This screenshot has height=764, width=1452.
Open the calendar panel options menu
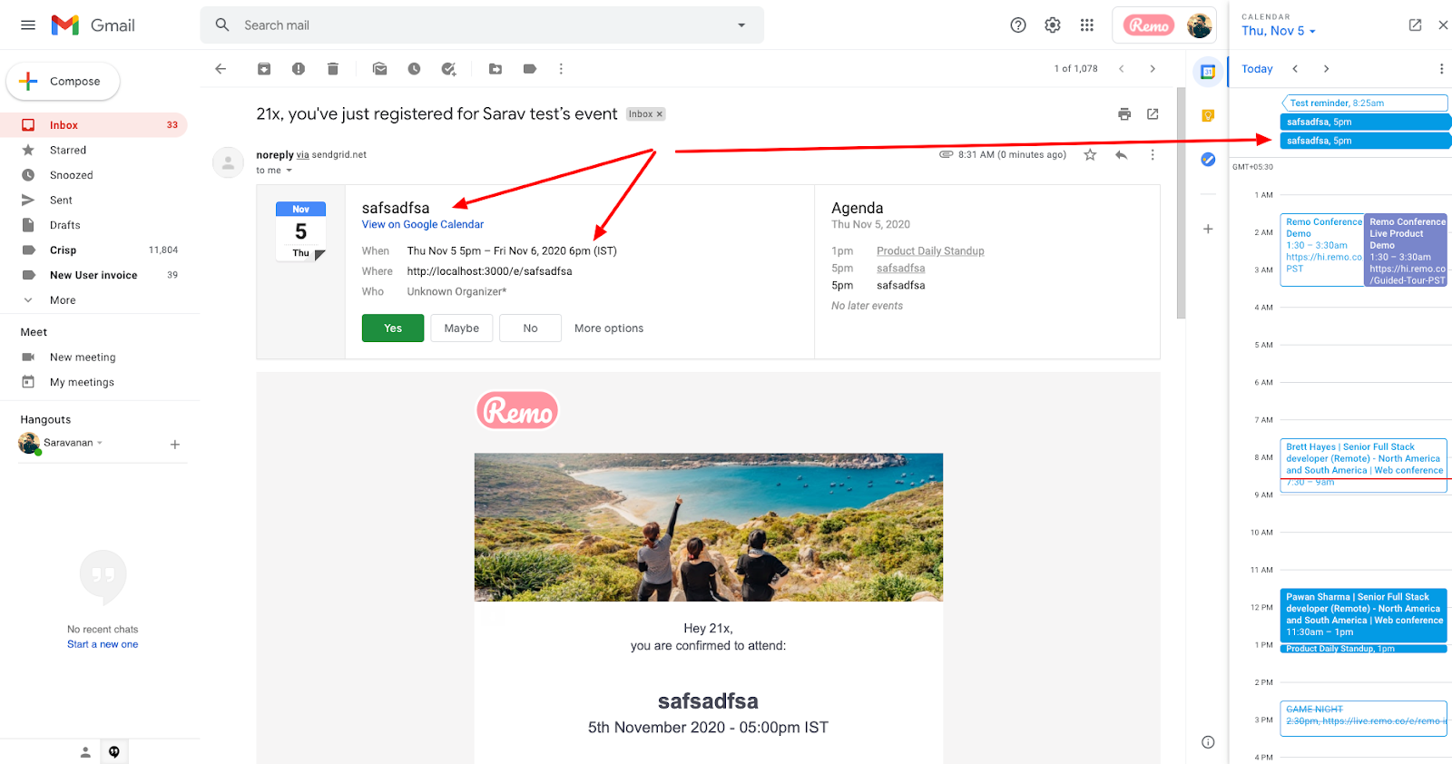coord(1441,69)
